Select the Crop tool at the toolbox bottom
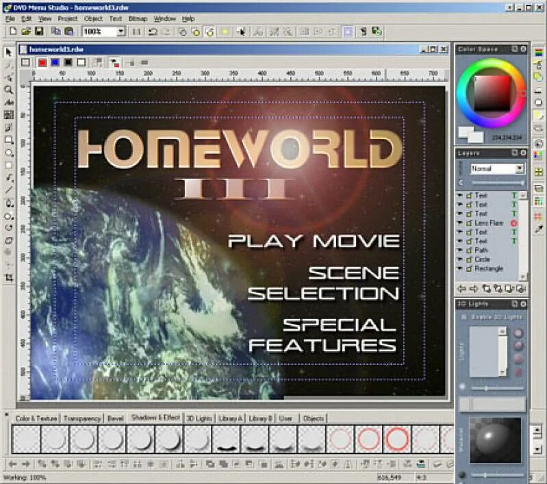Viewport: 547px width, 484px height. pyautogui.click(x=9, y=278)
